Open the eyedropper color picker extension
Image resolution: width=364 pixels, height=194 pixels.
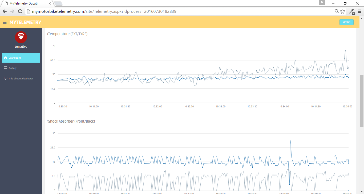point(351,11)
